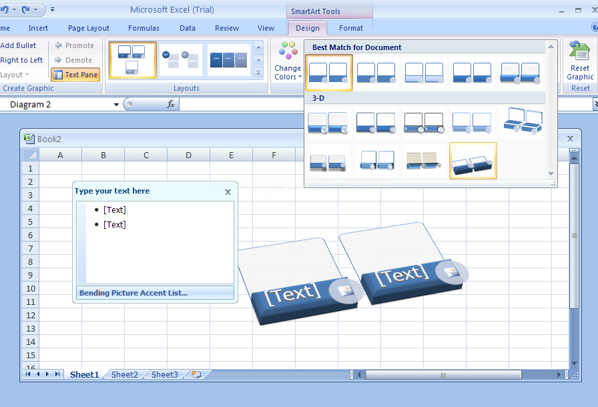The width and height of the screenshot is (598, 407).
Task: Click the Promote arrow button
Action: 74,45
